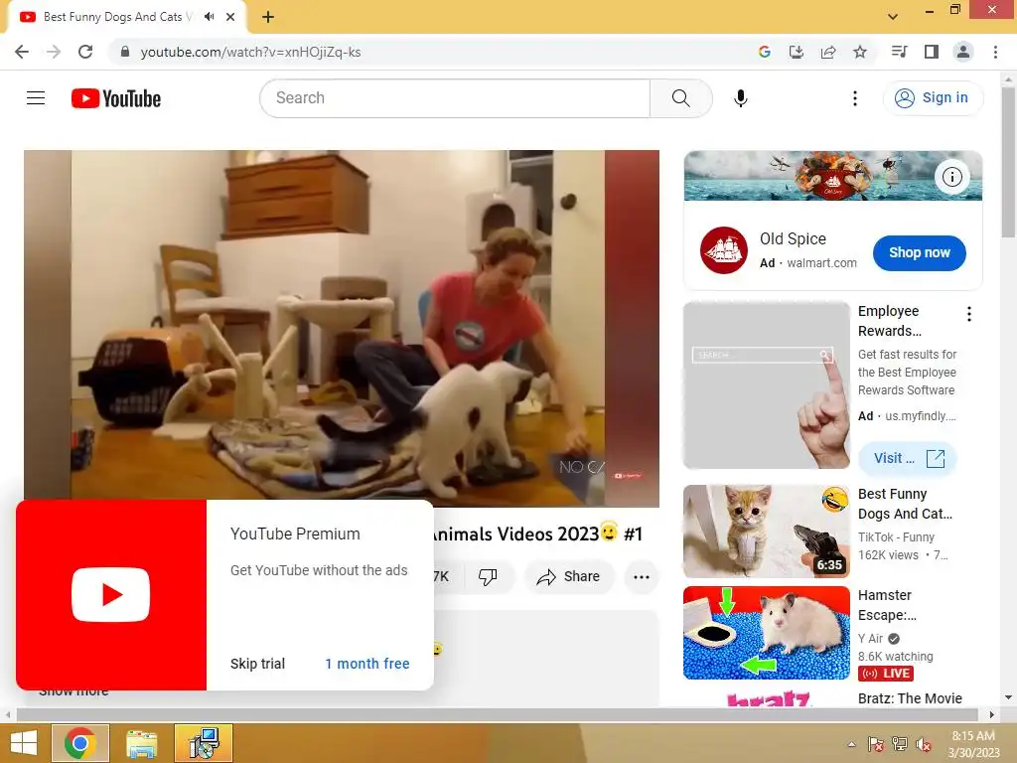Open YouTube settings three-dot menu
This screenshot has height=763, width=1017.
click(855, 98)
